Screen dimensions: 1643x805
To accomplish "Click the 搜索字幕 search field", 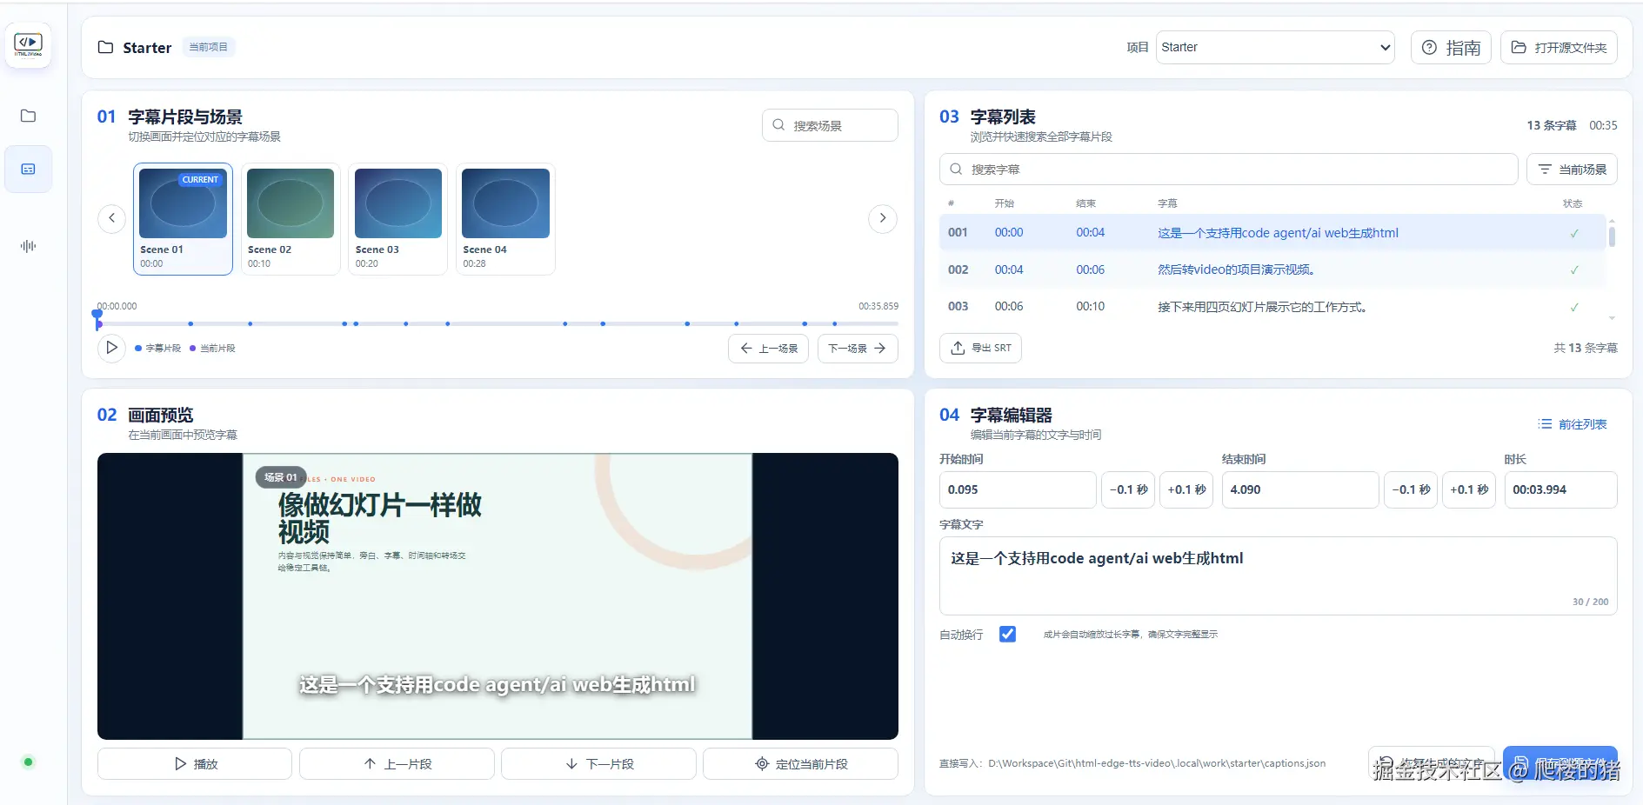I will click(x=1228, y=170).
